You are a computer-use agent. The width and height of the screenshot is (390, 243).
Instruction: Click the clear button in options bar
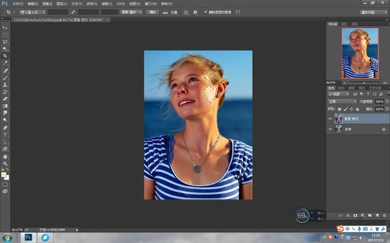153,12
